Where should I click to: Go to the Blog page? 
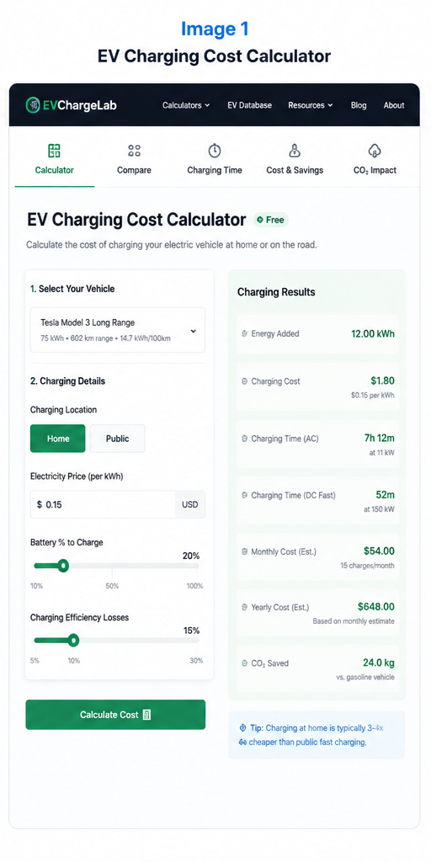click(x=359, y=105)
